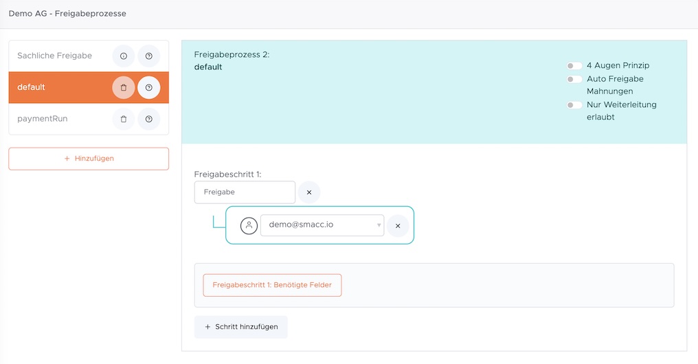Viewport: 698px width, 364px height.
Task: Delete the default process via trash icon
Action: click(x=124, y=87)
